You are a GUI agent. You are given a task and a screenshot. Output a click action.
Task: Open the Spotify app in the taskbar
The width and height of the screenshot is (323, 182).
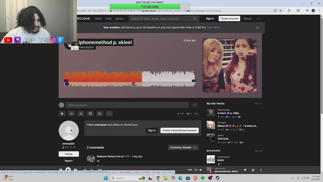[x=203, y=178]
